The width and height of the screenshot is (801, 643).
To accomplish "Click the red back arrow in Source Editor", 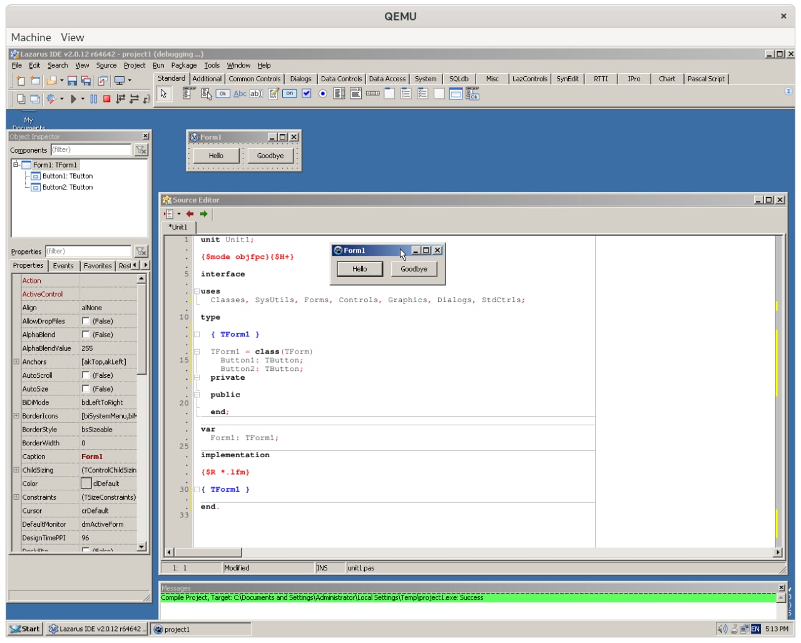I will [190, 214].
